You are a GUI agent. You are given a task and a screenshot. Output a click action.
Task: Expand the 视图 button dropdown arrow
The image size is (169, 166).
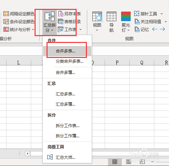point(97,30)
